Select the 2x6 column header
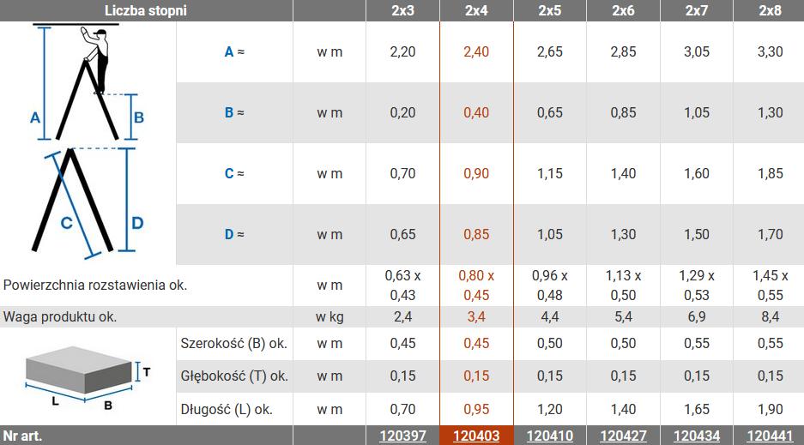Image resolution: width=804 pixels, height=445 pixels. [x=624, y=11]
